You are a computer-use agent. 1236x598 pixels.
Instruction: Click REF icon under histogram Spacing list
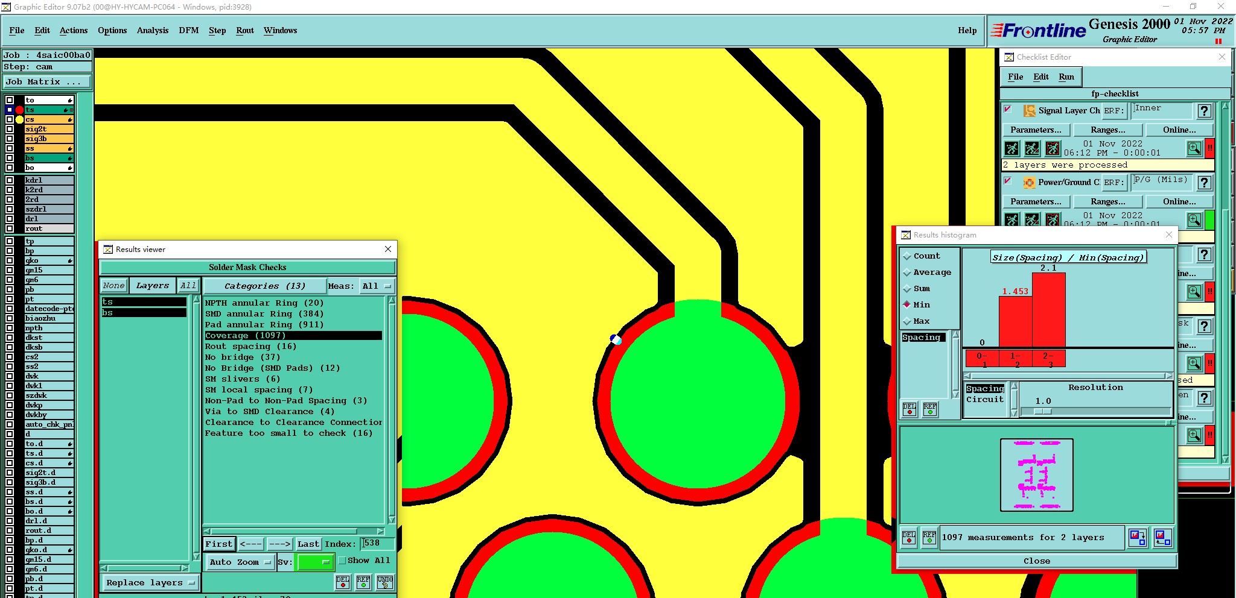tap(930, 409)
